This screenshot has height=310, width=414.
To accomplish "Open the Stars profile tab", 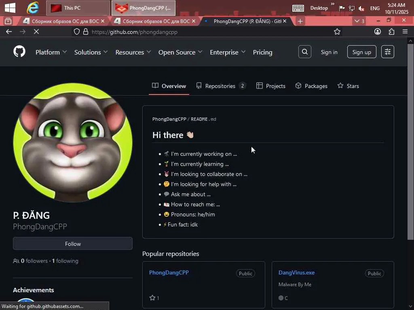I will coord(348,86).
